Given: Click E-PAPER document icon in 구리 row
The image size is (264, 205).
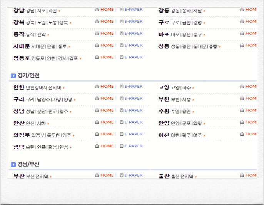Looking at the screenshot, I should pyautogui.click(x=122, y=98).
